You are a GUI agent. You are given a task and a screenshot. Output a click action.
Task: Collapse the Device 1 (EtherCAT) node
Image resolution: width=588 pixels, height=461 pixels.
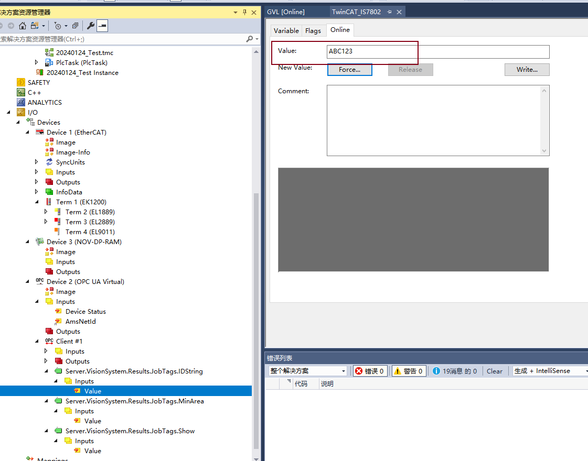27,133
